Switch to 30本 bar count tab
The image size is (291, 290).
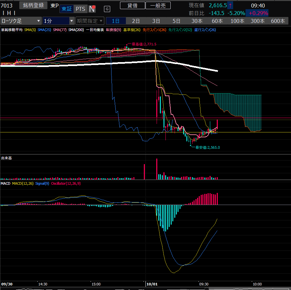(x=197, y=21)
